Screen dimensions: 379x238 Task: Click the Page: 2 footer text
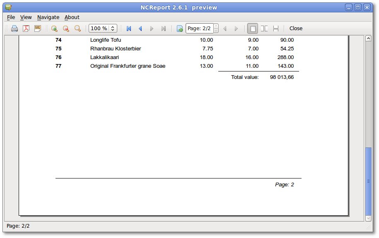tap(285, 185)
